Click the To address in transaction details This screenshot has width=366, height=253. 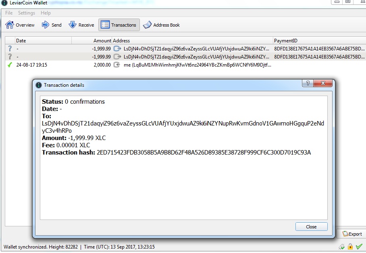pos(183,127)
